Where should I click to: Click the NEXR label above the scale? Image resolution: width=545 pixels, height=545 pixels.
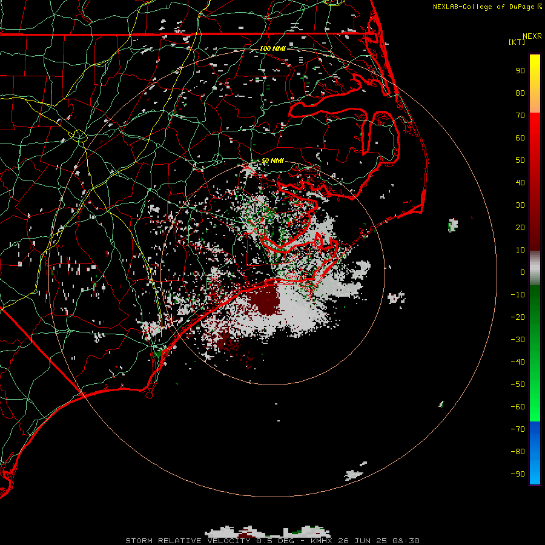pos(532,36)
